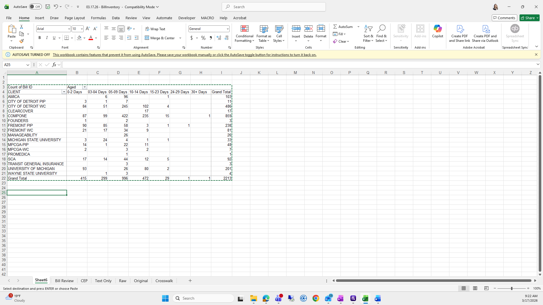Image resolution: width=543 pixels, height=305 pixels.
Task: Expand the Number Format dropdown showing General
Action: coord(227,29)
